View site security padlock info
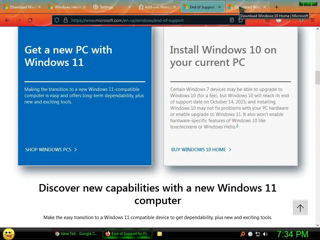320x240 pixels. click(x=66, y=20)
